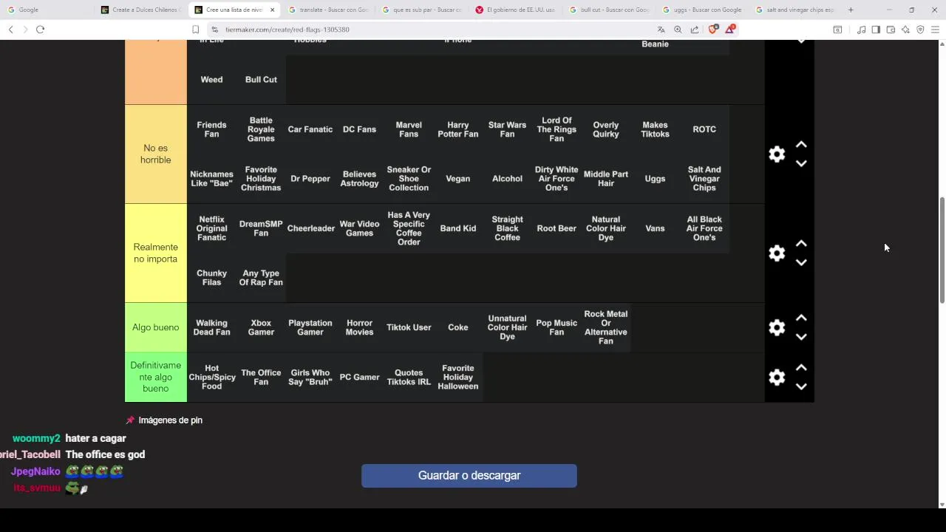Open settings gear for 'No es horrible' tier
Screen dimensions: 946x532
pos(777,154)
